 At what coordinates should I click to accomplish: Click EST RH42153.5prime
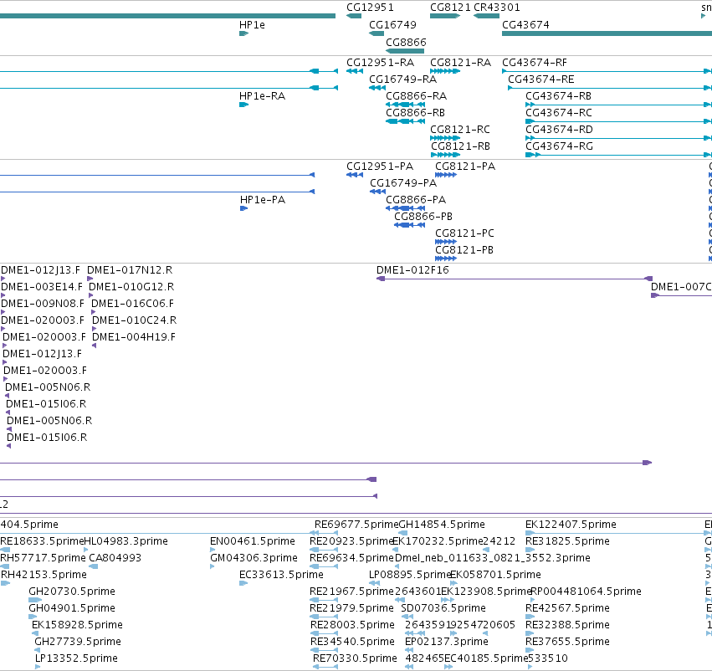click(x=44, y=575)
